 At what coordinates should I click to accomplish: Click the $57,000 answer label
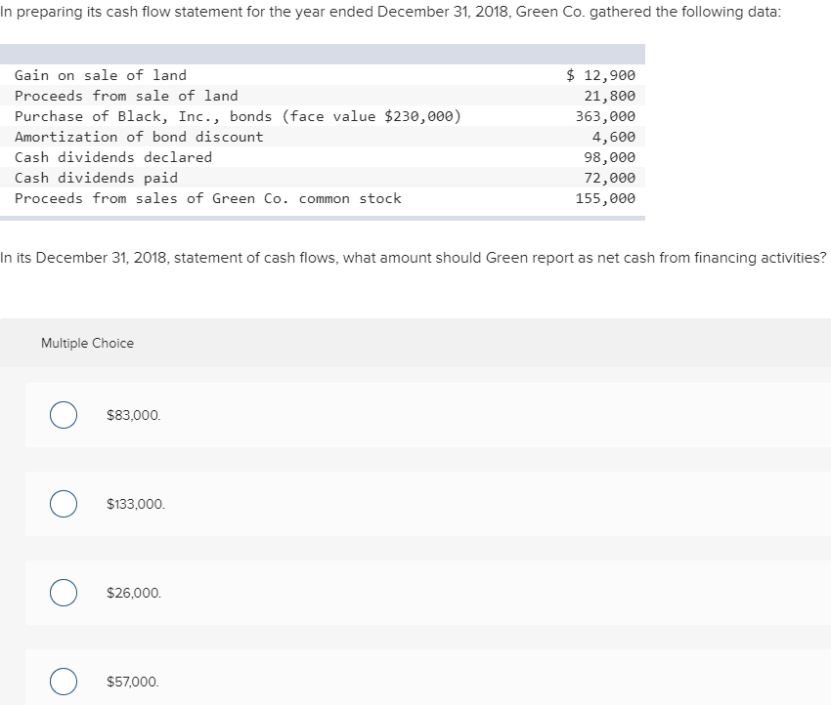[131, 681]
